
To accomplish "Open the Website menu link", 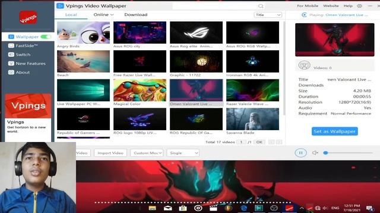I will (331, 6).
